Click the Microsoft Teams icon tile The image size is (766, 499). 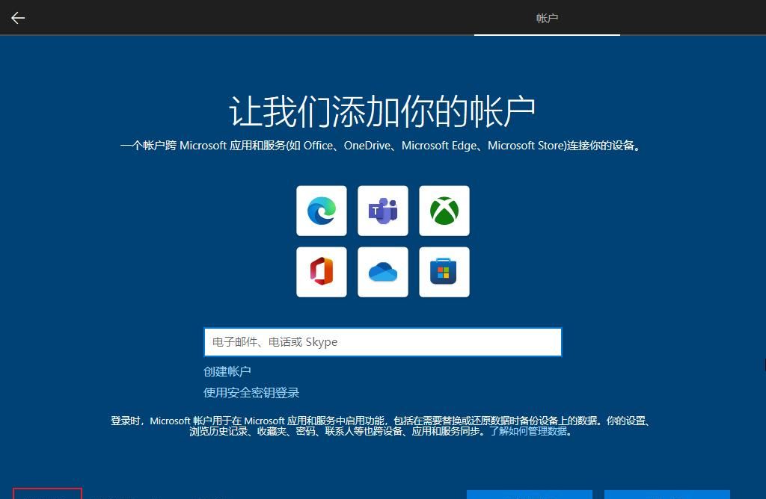(383, 211)
